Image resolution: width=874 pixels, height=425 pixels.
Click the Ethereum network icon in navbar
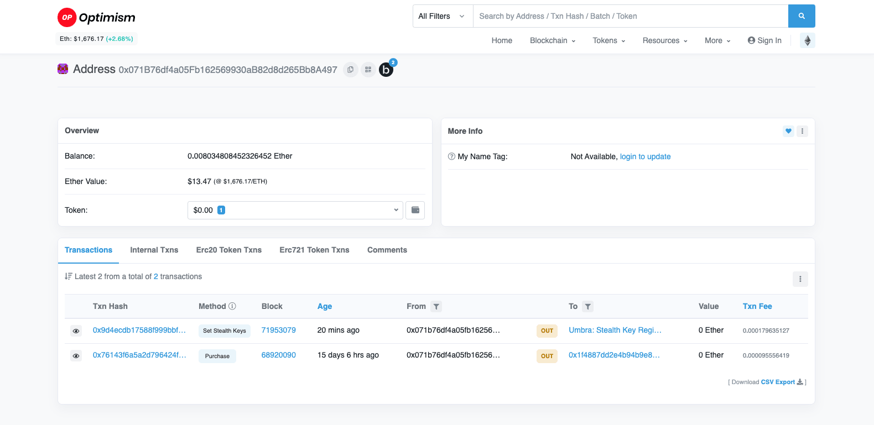pos(808,40)
